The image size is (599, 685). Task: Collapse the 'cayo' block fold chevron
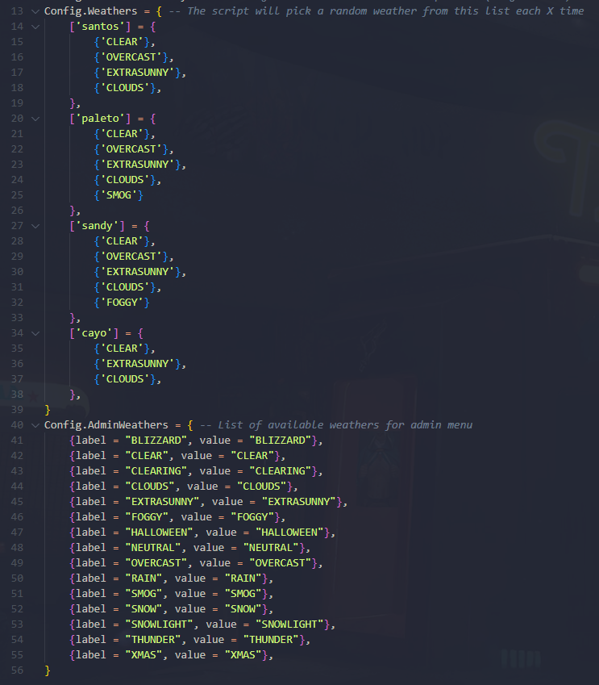(x=35, y=333)
